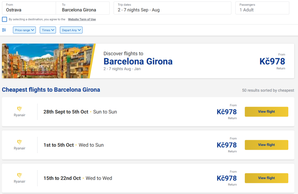The height and width of the screenshot is (194, 298).
Task: Click Ryanair logo on 15th to 22nd Oct flight
Action: click(19, 176)
